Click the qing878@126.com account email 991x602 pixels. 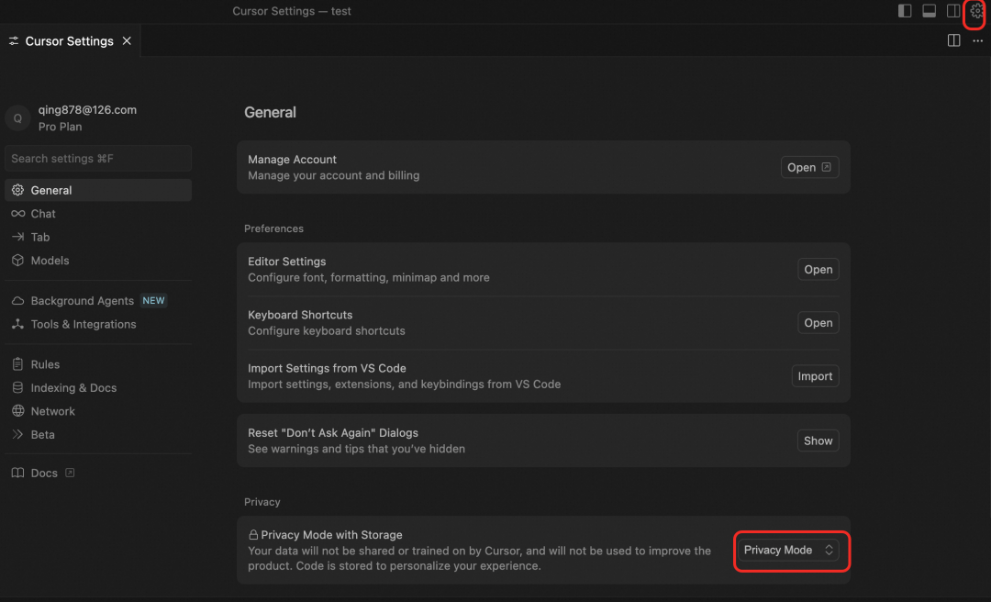click(87, 109)
